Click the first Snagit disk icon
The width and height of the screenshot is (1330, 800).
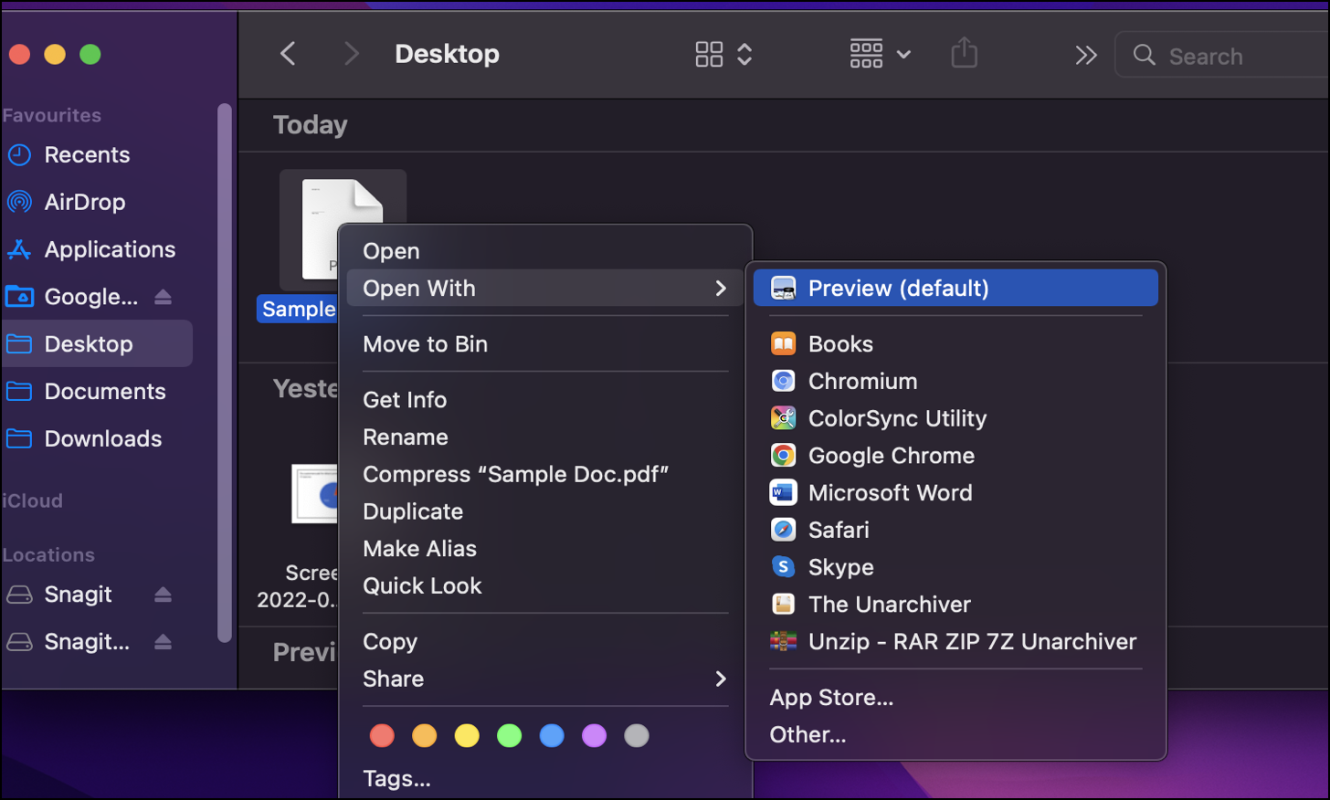pyautogui.click(x=19, y=595)
